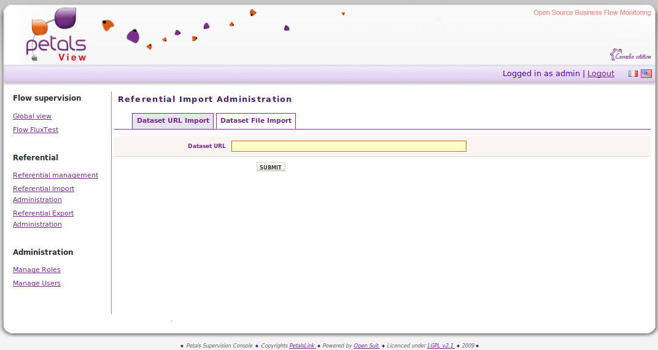
Task: Go to Flow FluxTest
Action: 36,130
